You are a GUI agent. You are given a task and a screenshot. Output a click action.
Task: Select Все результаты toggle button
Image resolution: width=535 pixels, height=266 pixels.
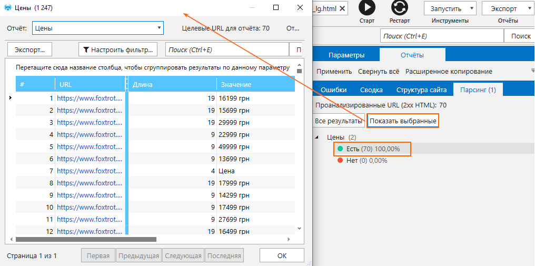pyautogui.click(x=338, y=121)
